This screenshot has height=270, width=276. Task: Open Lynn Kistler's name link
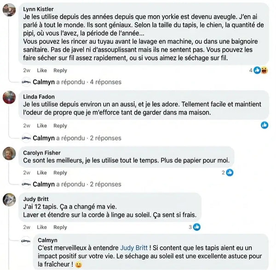(x=39, y=9)
